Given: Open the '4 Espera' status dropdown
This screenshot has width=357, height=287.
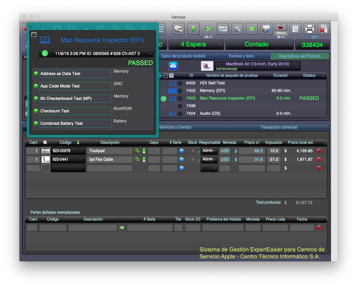Looking at the screenshot, I should click(196, 45).
